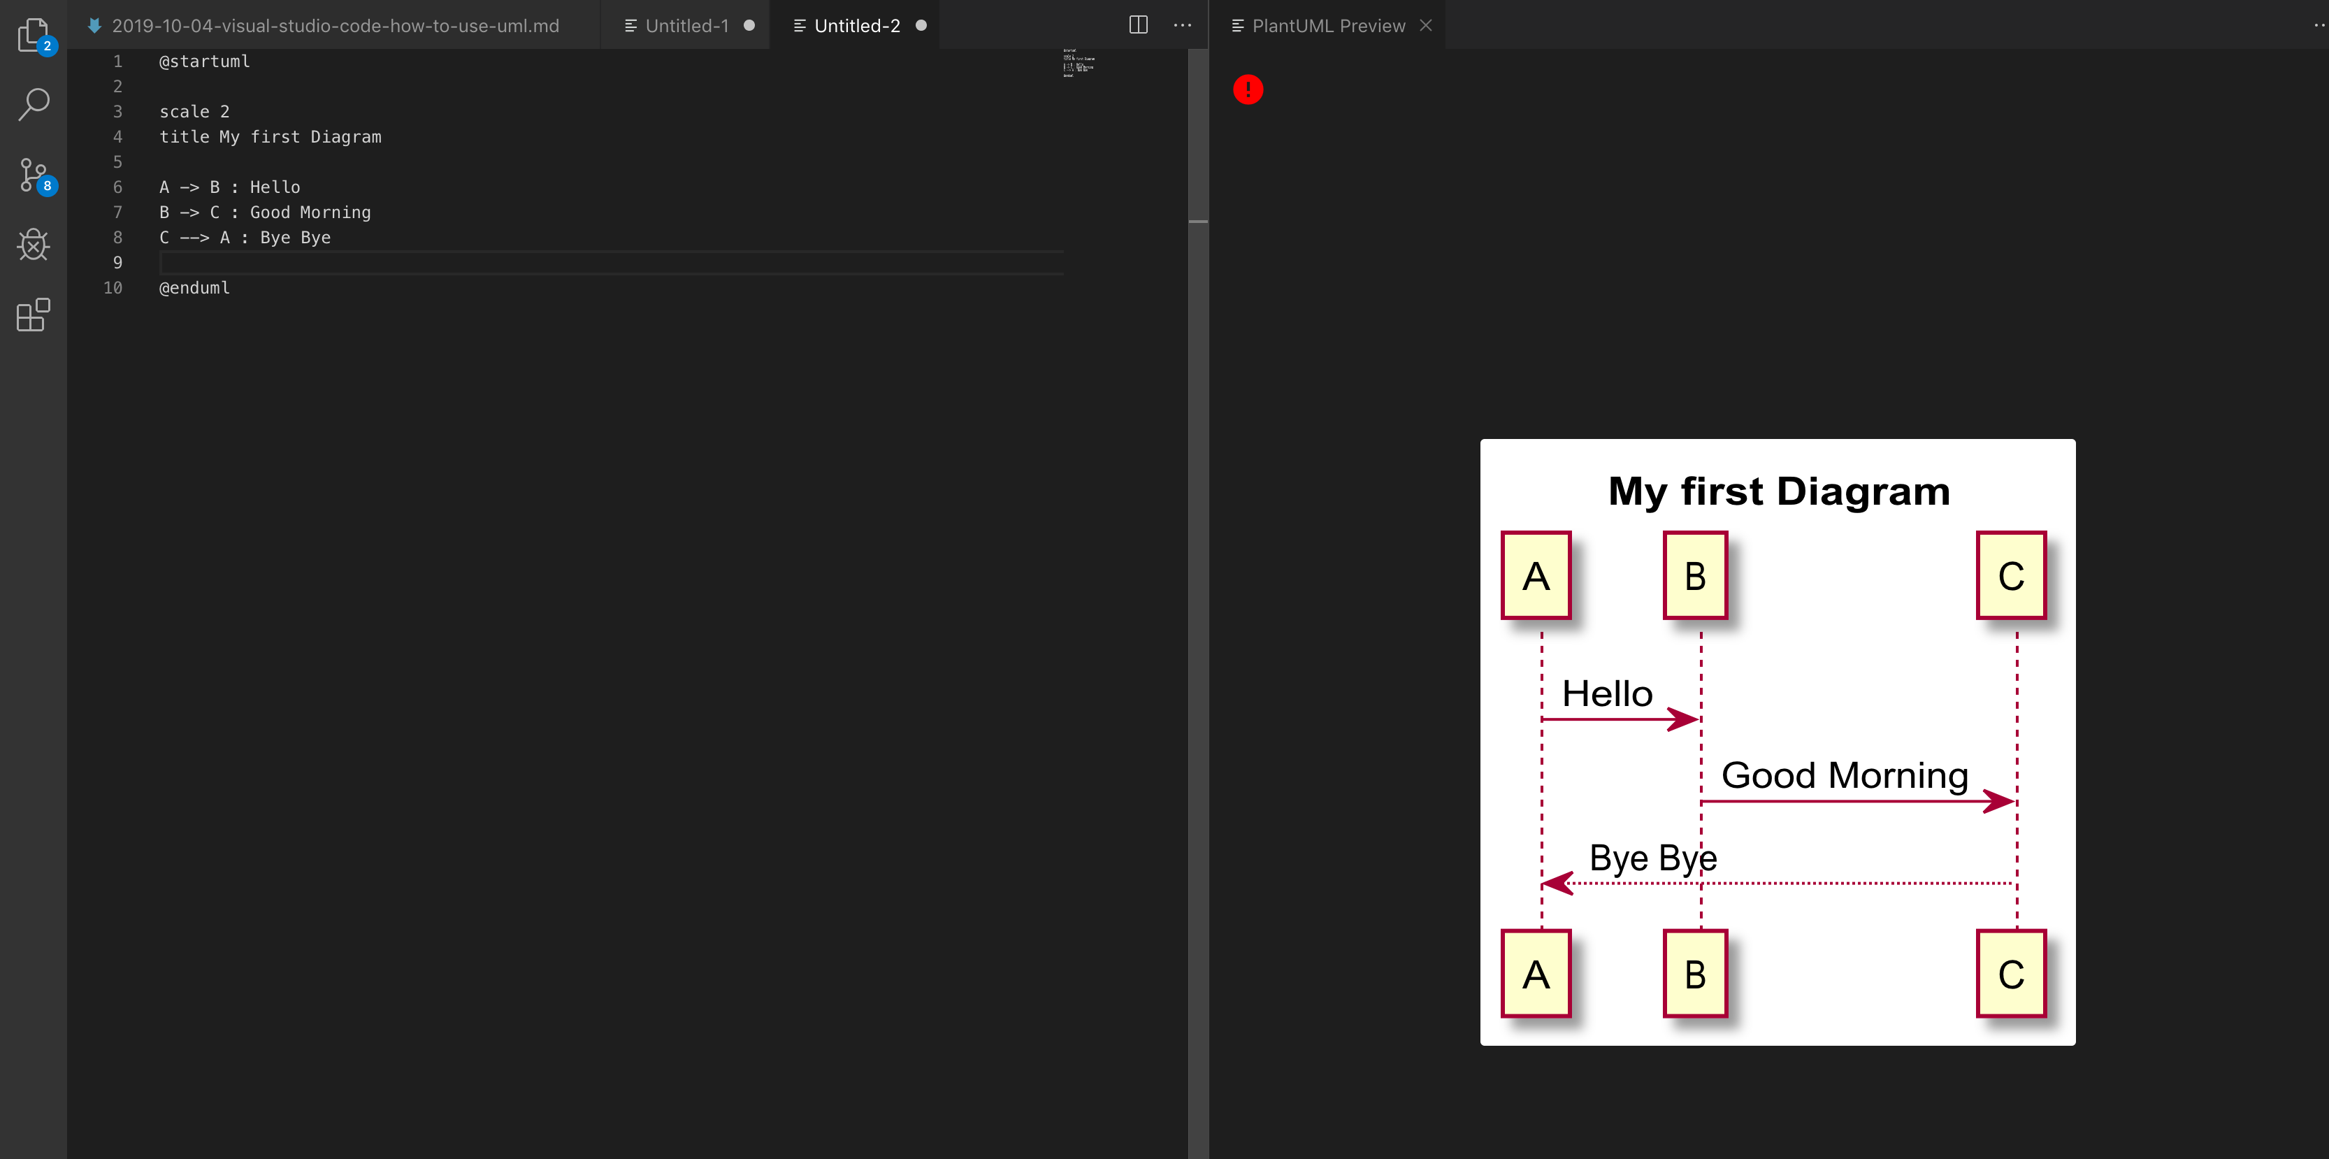Open the Explorer view in activity bar

click(x=34, y=34)
